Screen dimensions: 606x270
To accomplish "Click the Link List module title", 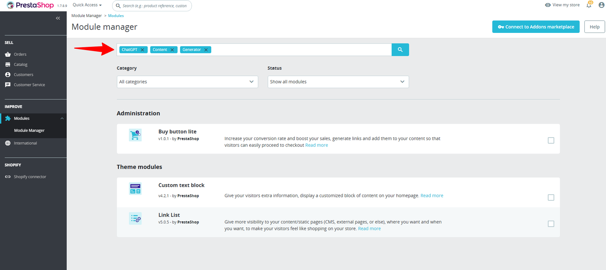I will (169, 215).
